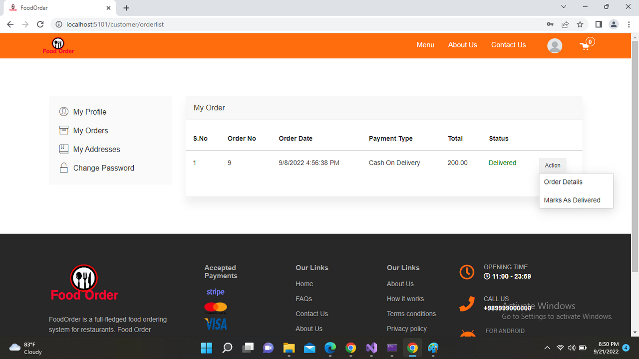Viewport: 639px width, 359px height.
Task: Open the FAQs footer link
Action: point(304,299)
